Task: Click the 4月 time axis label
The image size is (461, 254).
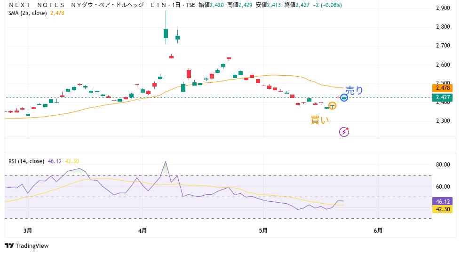Action: click(143, 230)
